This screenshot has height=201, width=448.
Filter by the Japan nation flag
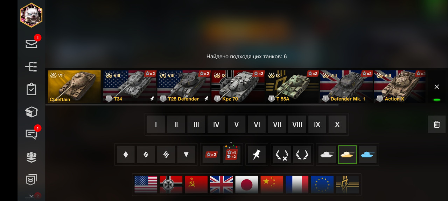point(247,185)
